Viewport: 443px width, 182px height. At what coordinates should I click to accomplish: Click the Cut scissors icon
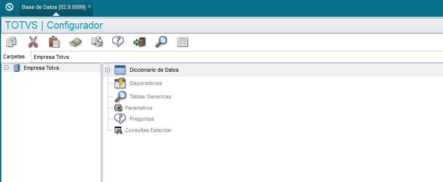(33, 42)
